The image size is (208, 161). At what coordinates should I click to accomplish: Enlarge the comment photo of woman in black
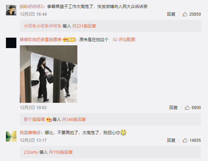[48, 74]
